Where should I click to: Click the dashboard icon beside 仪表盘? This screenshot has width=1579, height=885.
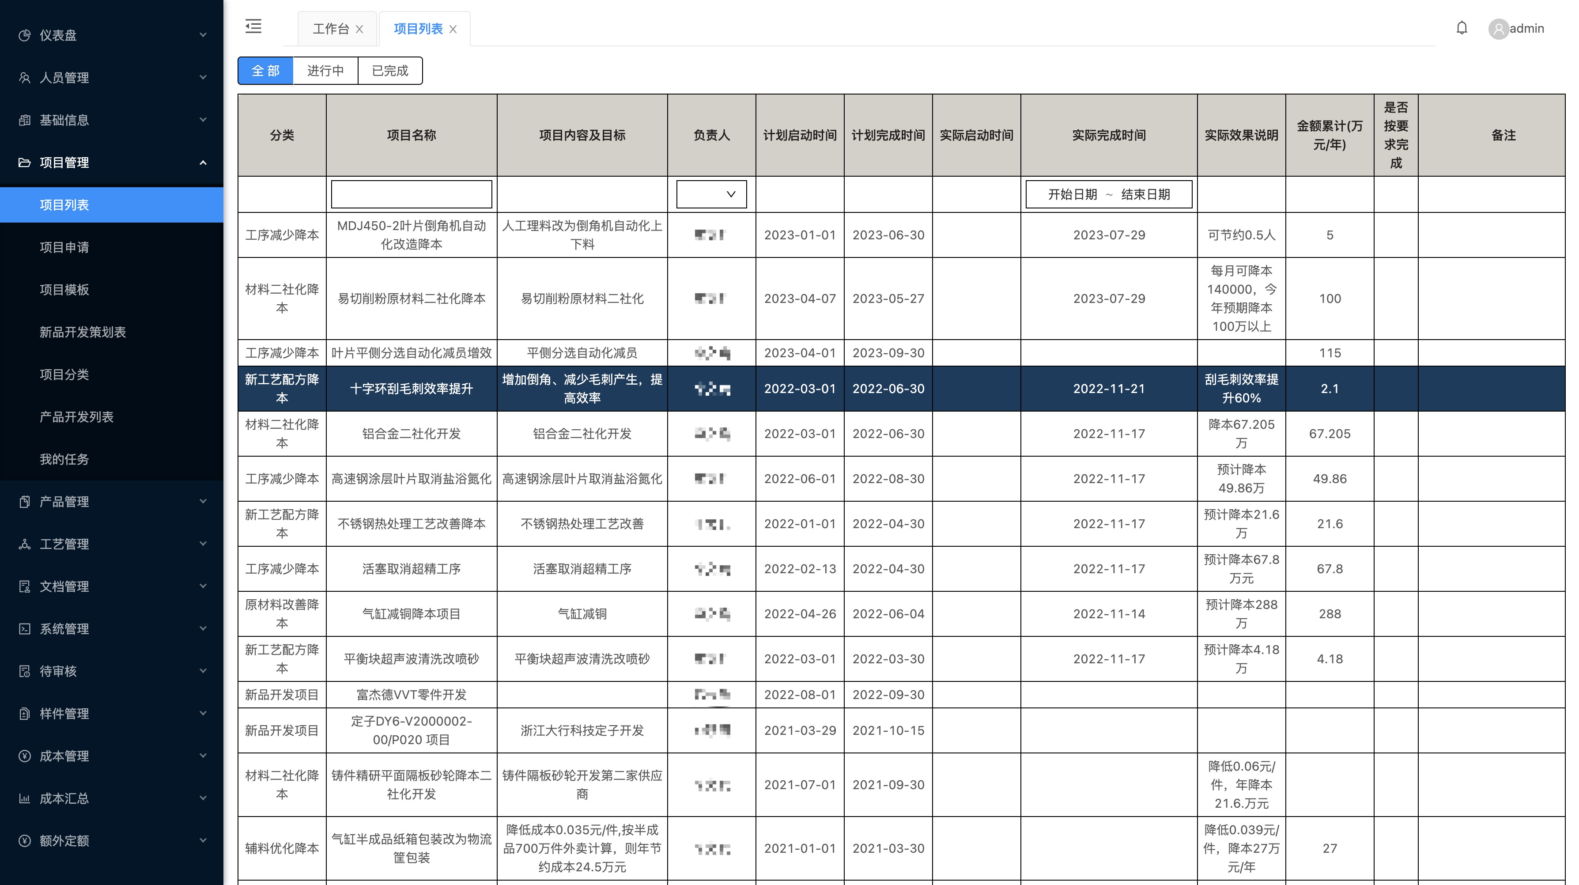point(25,35)
